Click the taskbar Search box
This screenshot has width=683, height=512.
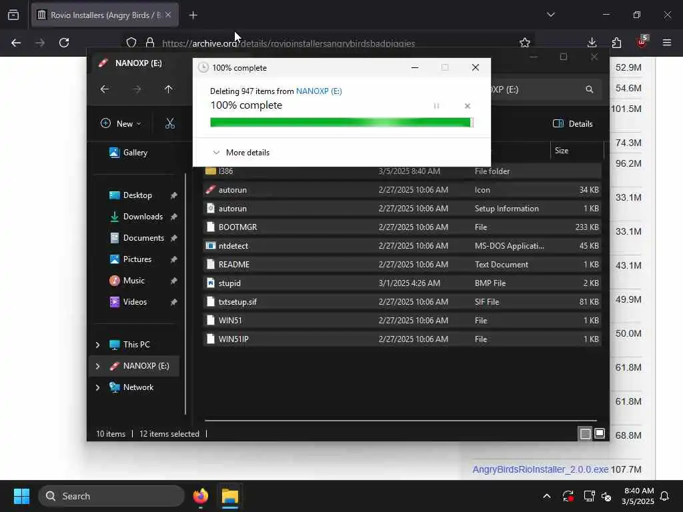[111, 496]
